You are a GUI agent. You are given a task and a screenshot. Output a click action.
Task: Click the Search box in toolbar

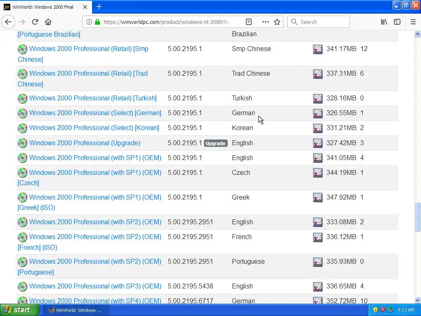coord(319,22)
